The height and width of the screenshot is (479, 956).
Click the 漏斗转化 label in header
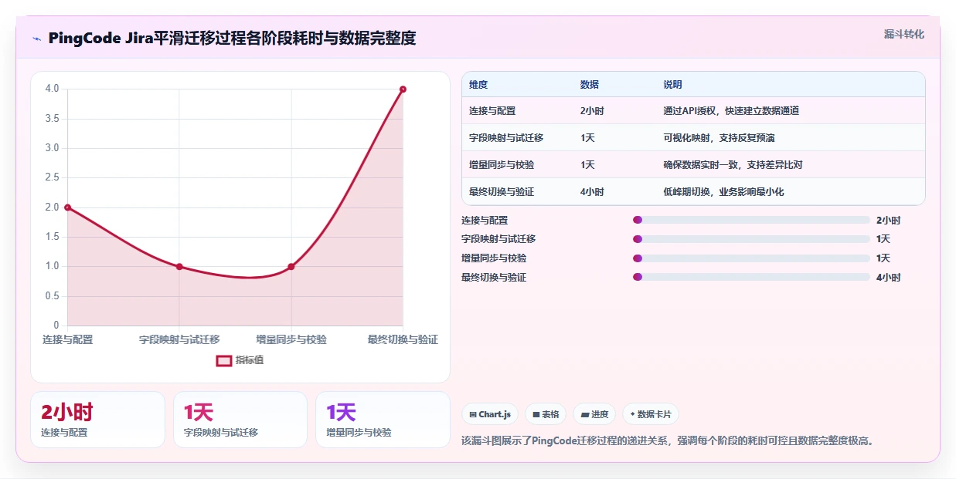coord(903,34)
